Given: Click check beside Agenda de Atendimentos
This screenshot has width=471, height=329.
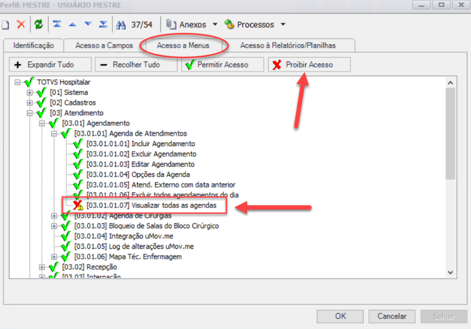Looking at the screenshot, I should (66, 133).
